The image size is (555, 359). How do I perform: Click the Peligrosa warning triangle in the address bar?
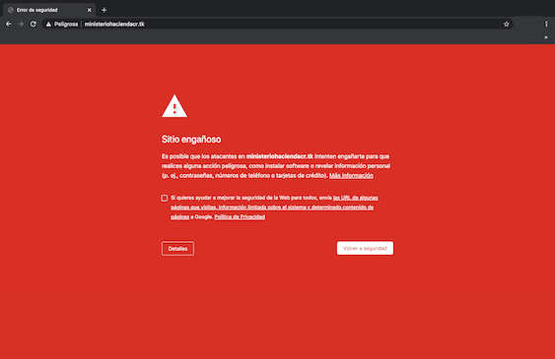coord(48,24)
